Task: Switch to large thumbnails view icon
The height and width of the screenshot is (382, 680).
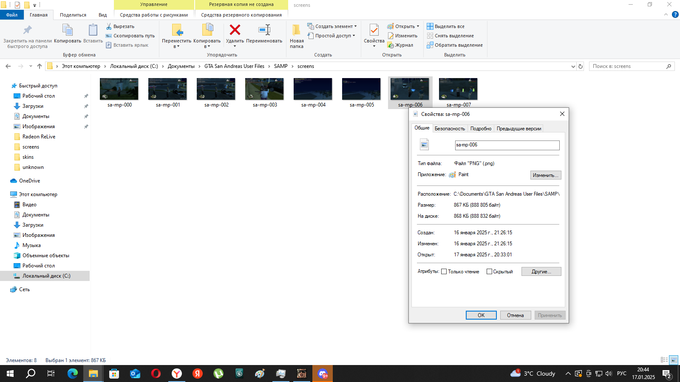Action: pyautogui.click(x=674, y=360)
